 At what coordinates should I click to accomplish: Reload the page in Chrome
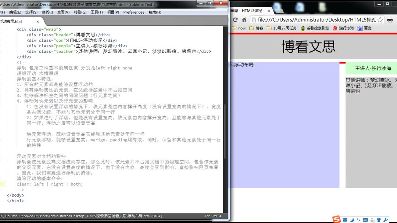pyautogui.click(x=236, y=19)
